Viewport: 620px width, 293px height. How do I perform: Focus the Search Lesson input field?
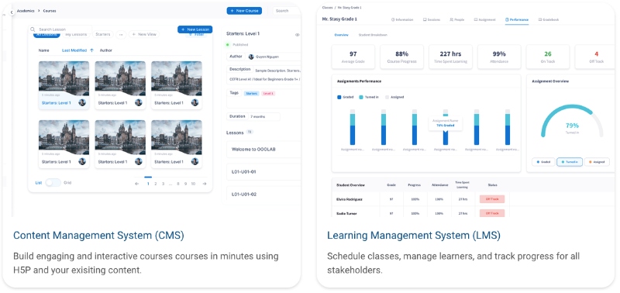(x=60, y=29)
